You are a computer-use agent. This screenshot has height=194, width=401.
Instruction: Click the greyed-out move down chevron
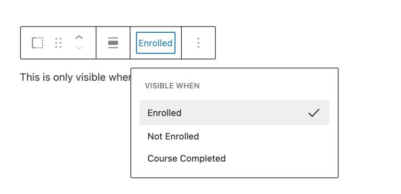pyautogui.click(x=79, y=48)
